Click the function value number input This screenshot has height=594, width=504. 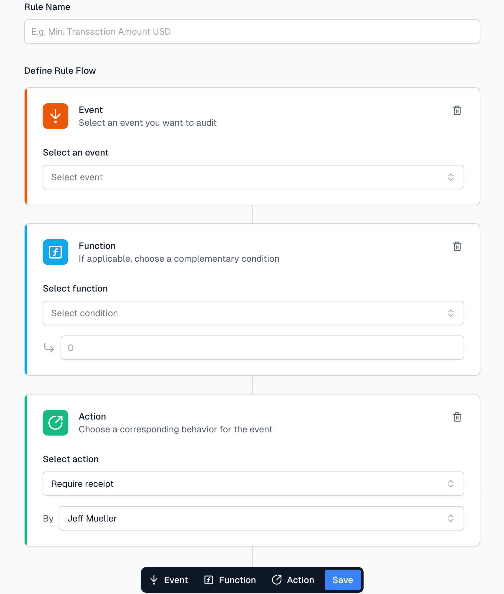(x=262, y=348)
